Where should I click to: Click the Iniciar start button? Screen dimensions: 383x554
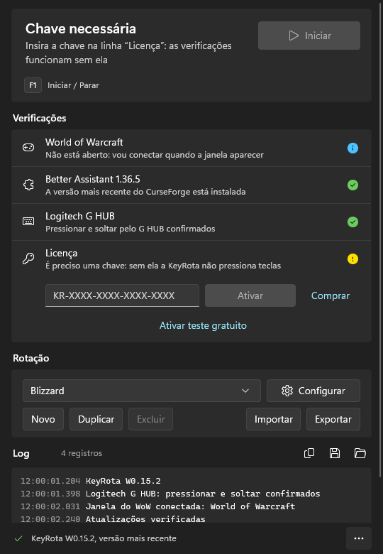309,36
